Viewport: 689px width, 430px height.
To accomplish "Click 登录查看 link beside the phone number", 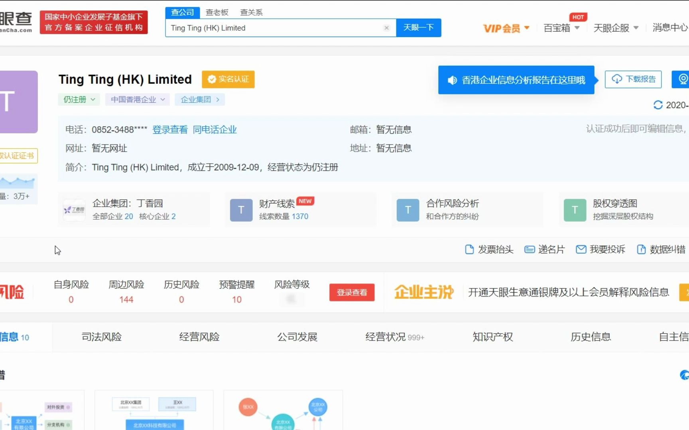I will pos(170,130).
